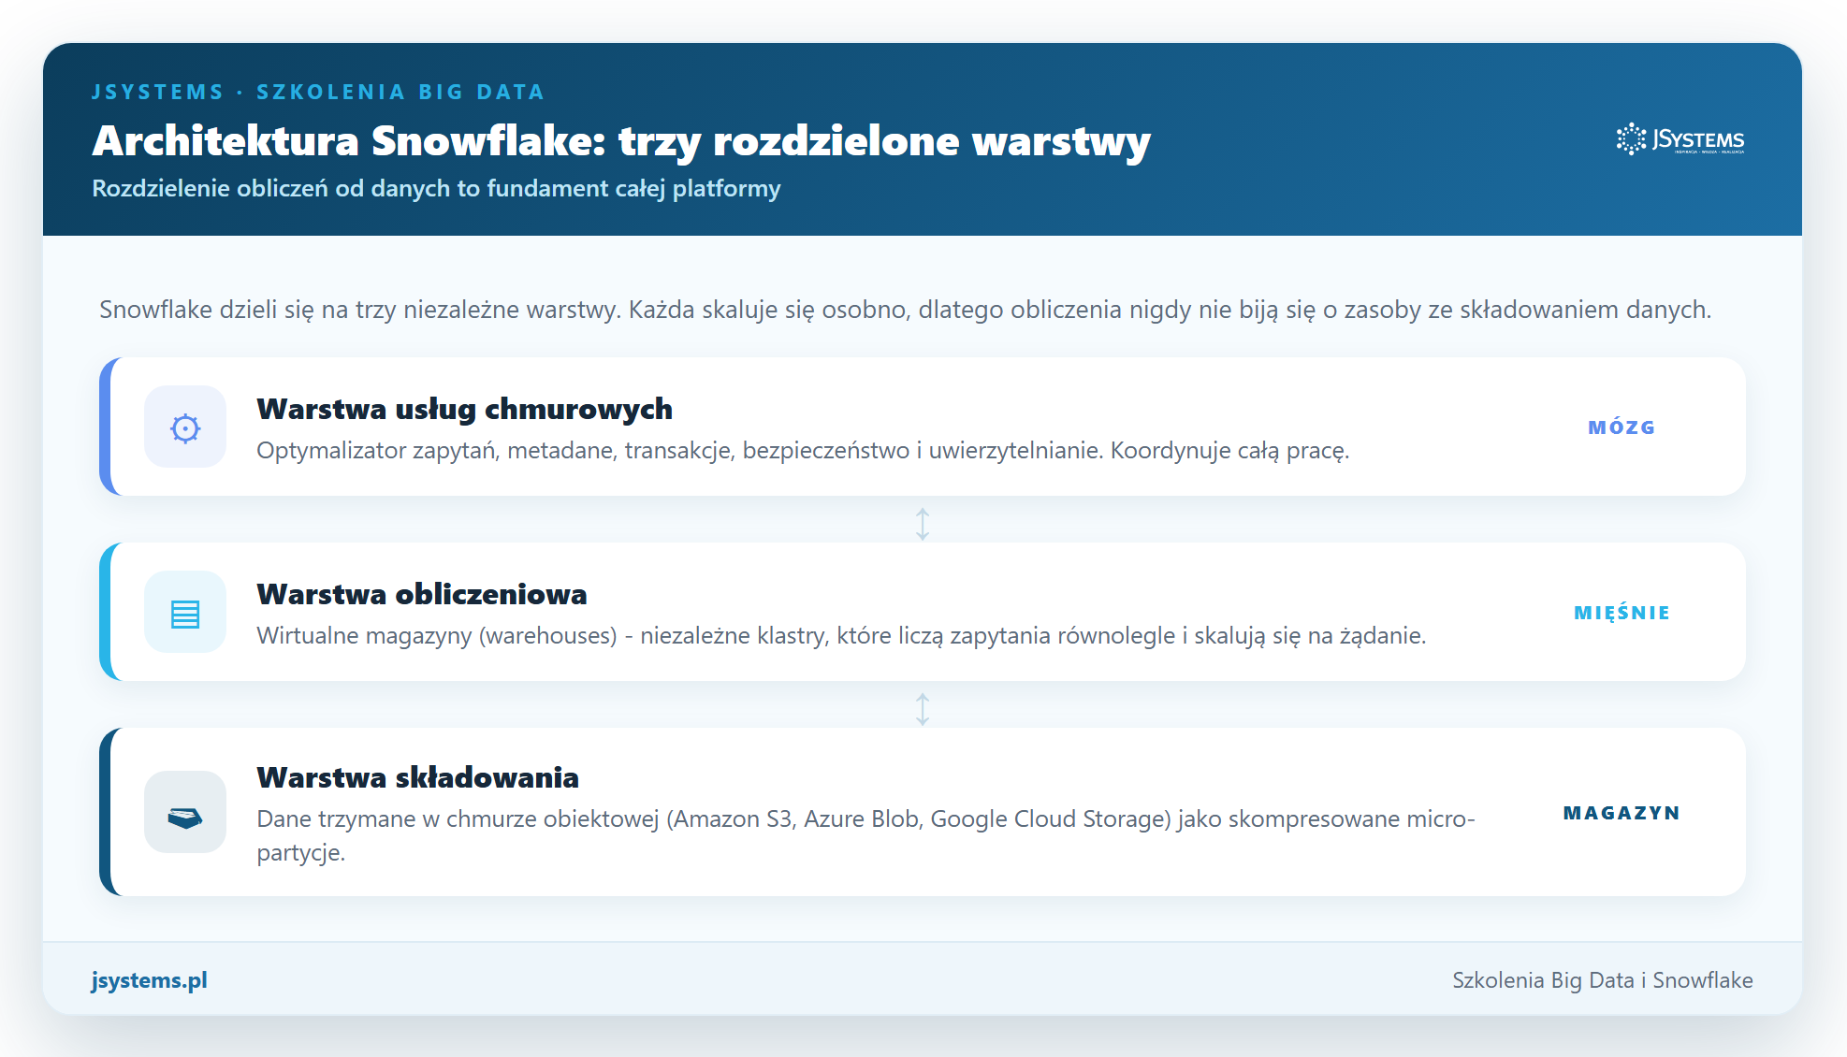Open the jsystems.pl footer link

click(150, 980)
